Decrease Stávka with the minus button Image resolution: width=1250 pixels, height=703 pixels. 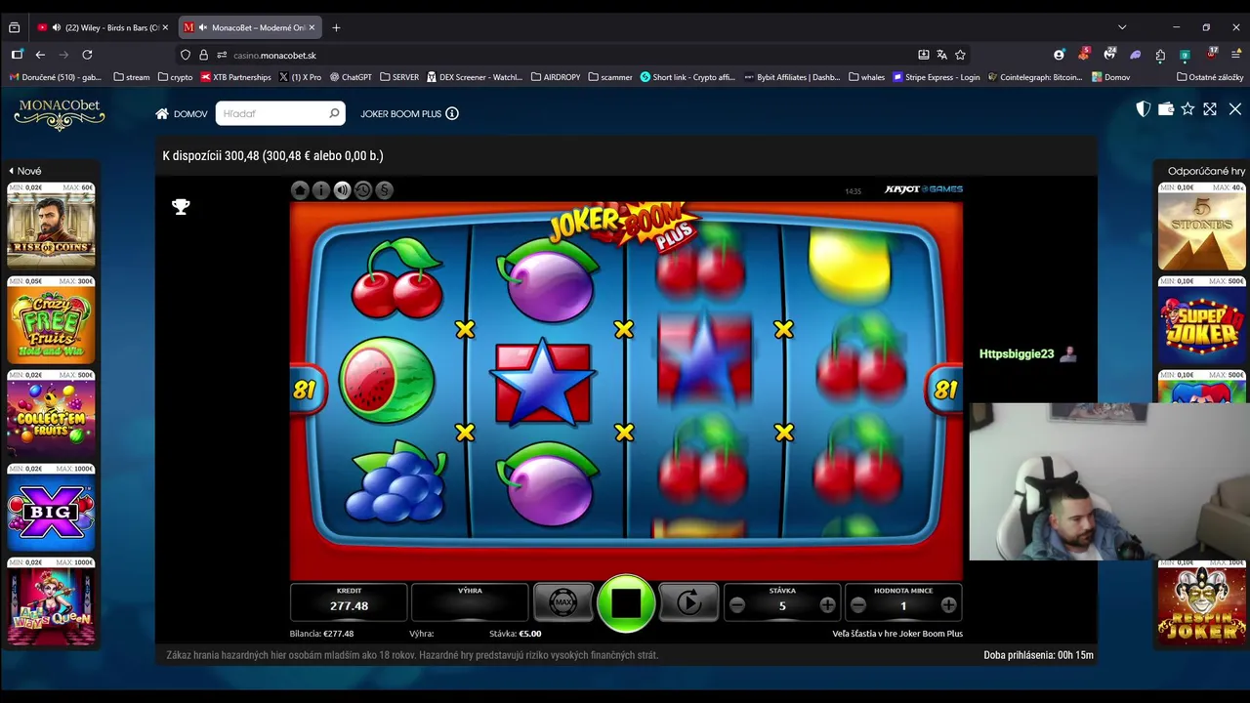[x=737, y=605]
